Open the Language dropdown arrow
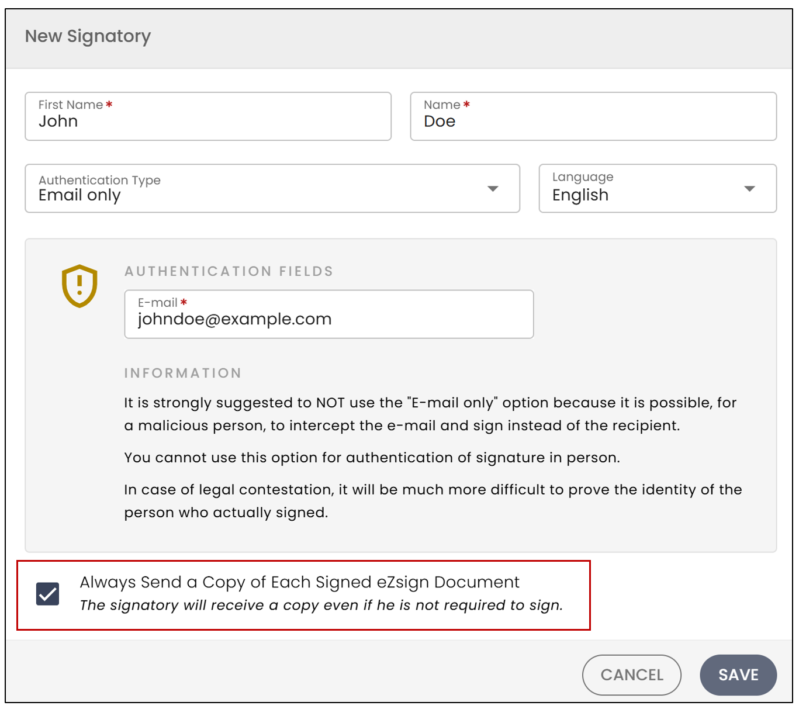The width and height of the screenshot is (799, 709). (x=749, y=189)
